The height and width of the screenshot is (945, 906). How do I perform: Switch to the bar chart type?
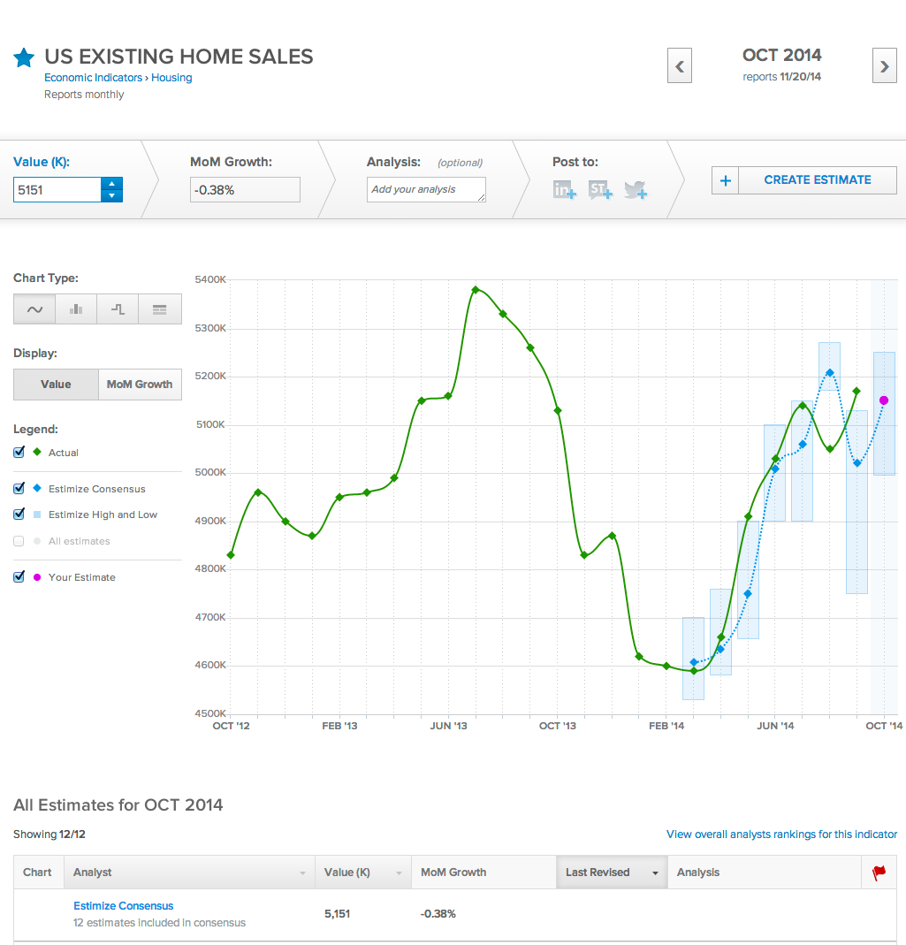point(75,309)
